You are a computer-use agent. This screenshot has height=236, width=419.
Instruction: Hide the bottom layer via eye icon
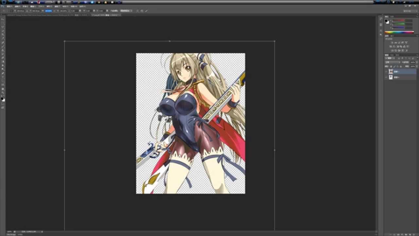pos(386,77)
